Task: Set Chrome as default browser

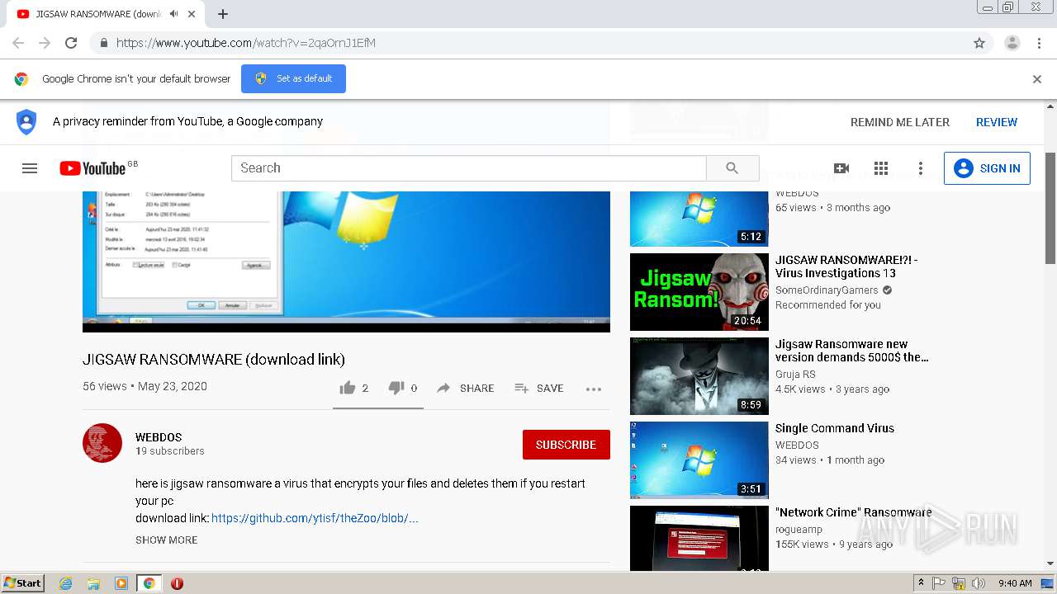Action: 293,78
